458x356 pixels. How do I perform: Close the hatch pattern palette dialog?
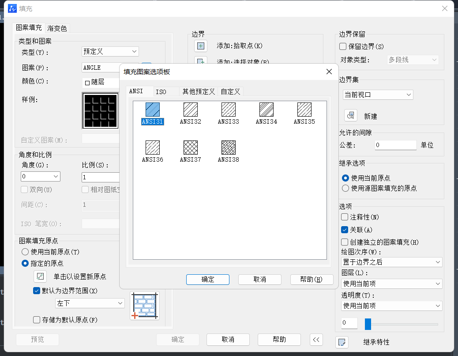coord(329,72)
